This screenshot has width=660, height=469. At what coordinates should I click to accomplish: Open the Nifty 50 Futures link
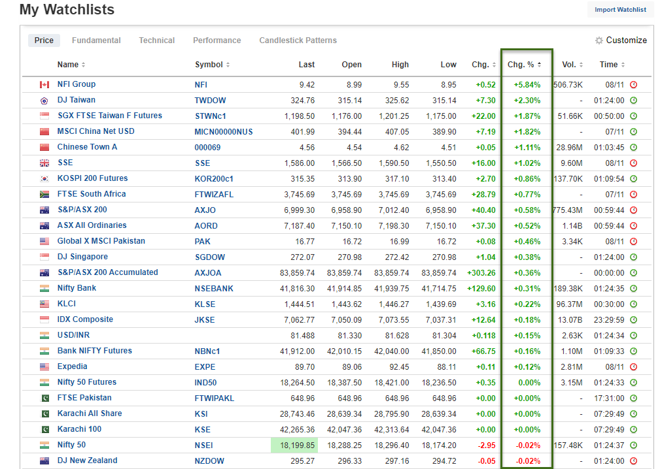pos(87,382)
